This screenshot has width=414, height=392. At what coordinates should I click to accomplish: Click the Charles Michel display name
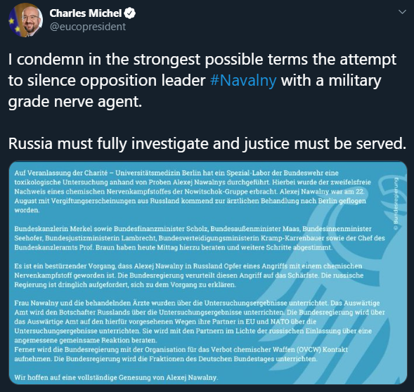pos(86,13)
